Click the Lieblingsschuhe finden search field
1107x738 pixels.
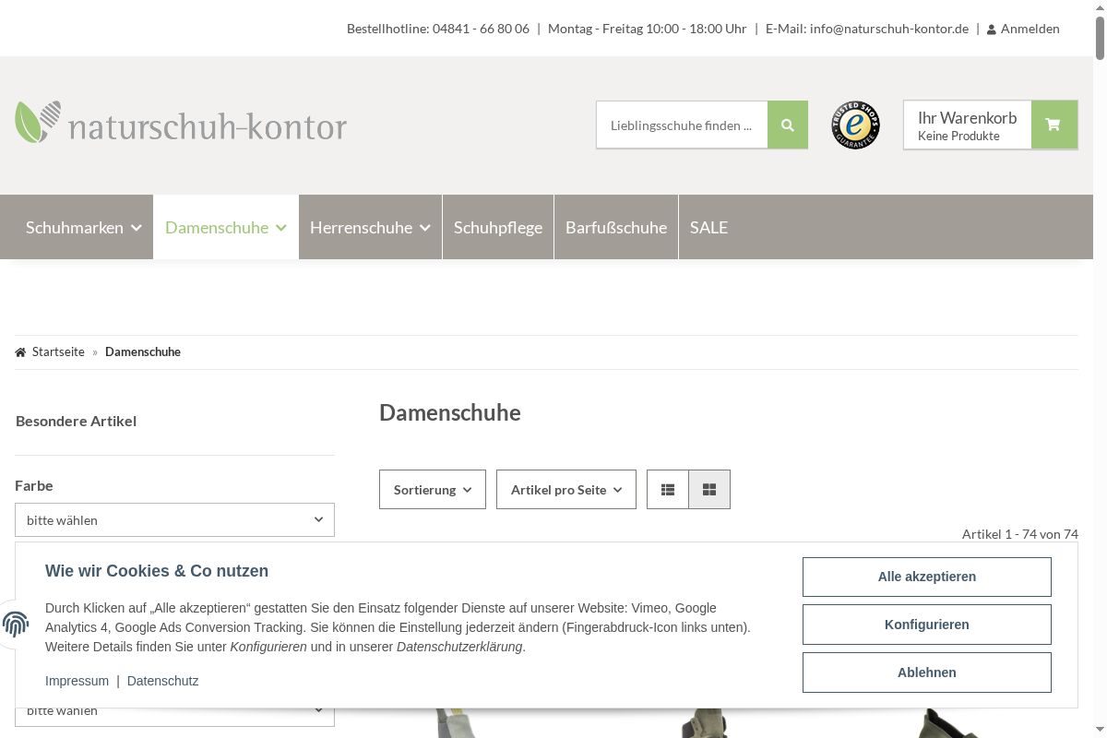pyautogui.click(x=682, y=125)
